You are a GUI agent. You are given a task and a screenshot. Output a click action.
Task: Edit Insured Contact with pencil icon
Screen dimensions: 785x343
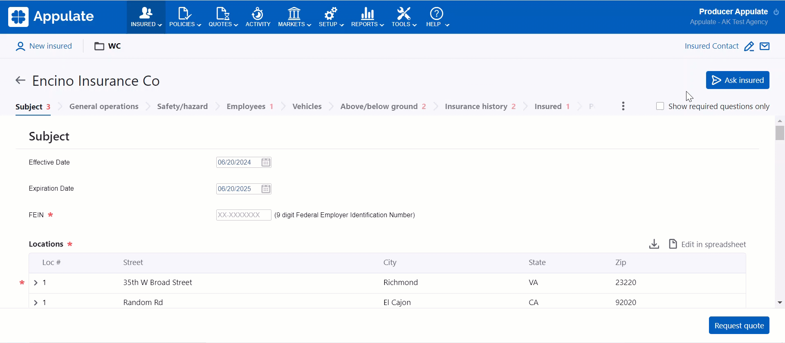pyautogui.click(x=749, y=46)
